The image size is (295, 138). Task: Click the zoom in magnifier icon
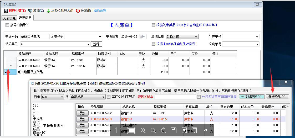pyautogui.click(x=143, y=130)
